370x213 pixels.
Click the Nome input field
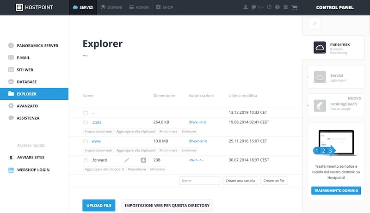[199, 181]
